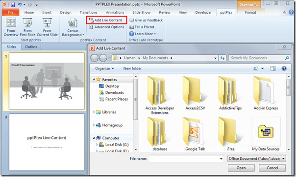
Task: Open Canvas Background options
Action: point(73,27)
